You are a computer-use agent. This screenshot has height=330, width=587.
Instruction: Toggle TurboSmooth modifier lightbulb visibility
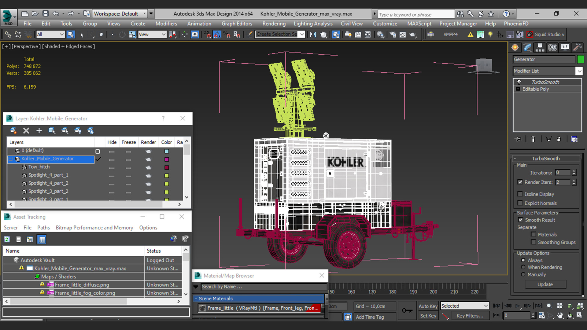coord(519,82)
